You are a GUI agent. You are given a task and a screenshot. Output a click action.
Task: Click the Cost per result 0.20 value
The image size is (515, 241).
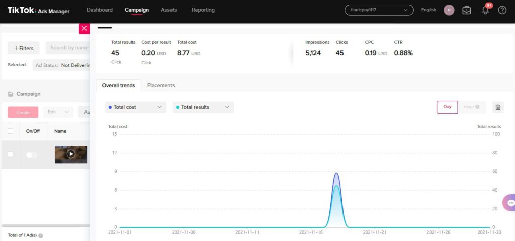(x=148, y=53)
